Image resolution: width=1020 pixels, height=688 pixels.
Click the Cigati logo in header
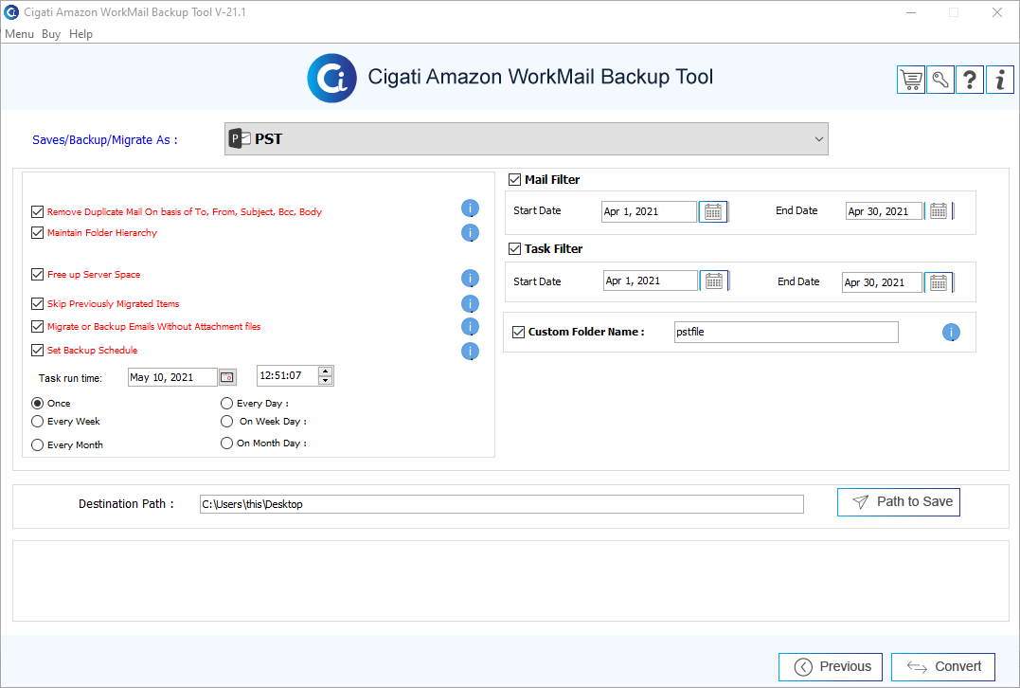[331, 78]
